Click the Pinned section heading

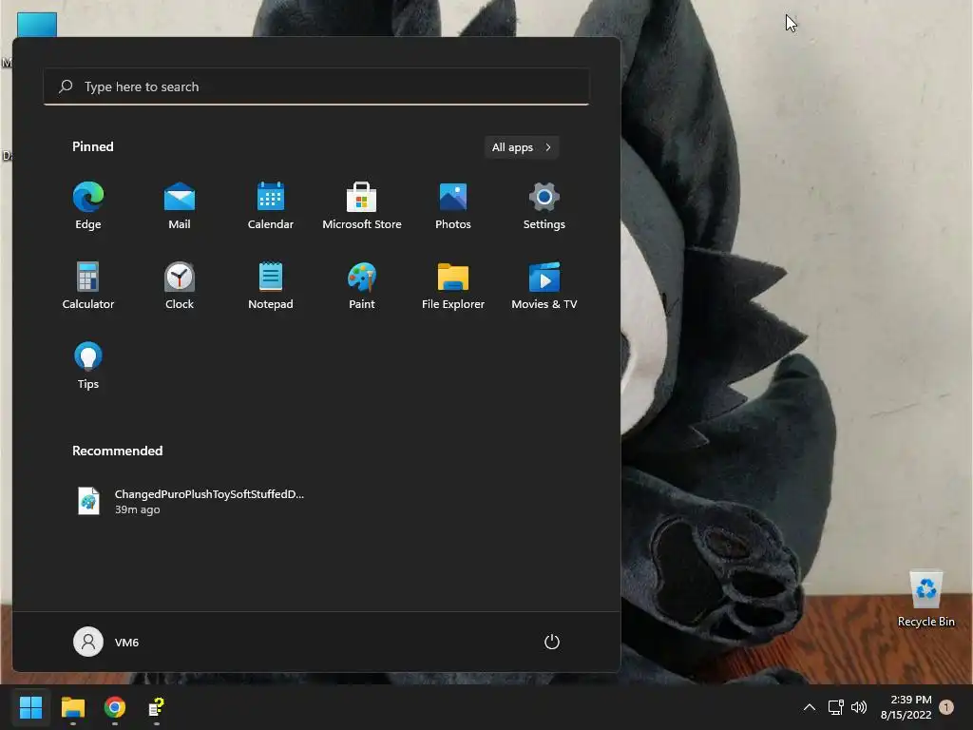[x=93, y=146]
